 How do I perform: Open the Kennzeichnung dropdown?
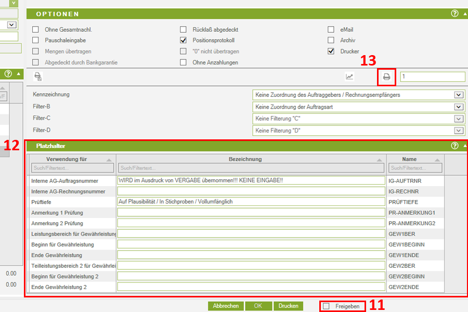pos(458,95)
